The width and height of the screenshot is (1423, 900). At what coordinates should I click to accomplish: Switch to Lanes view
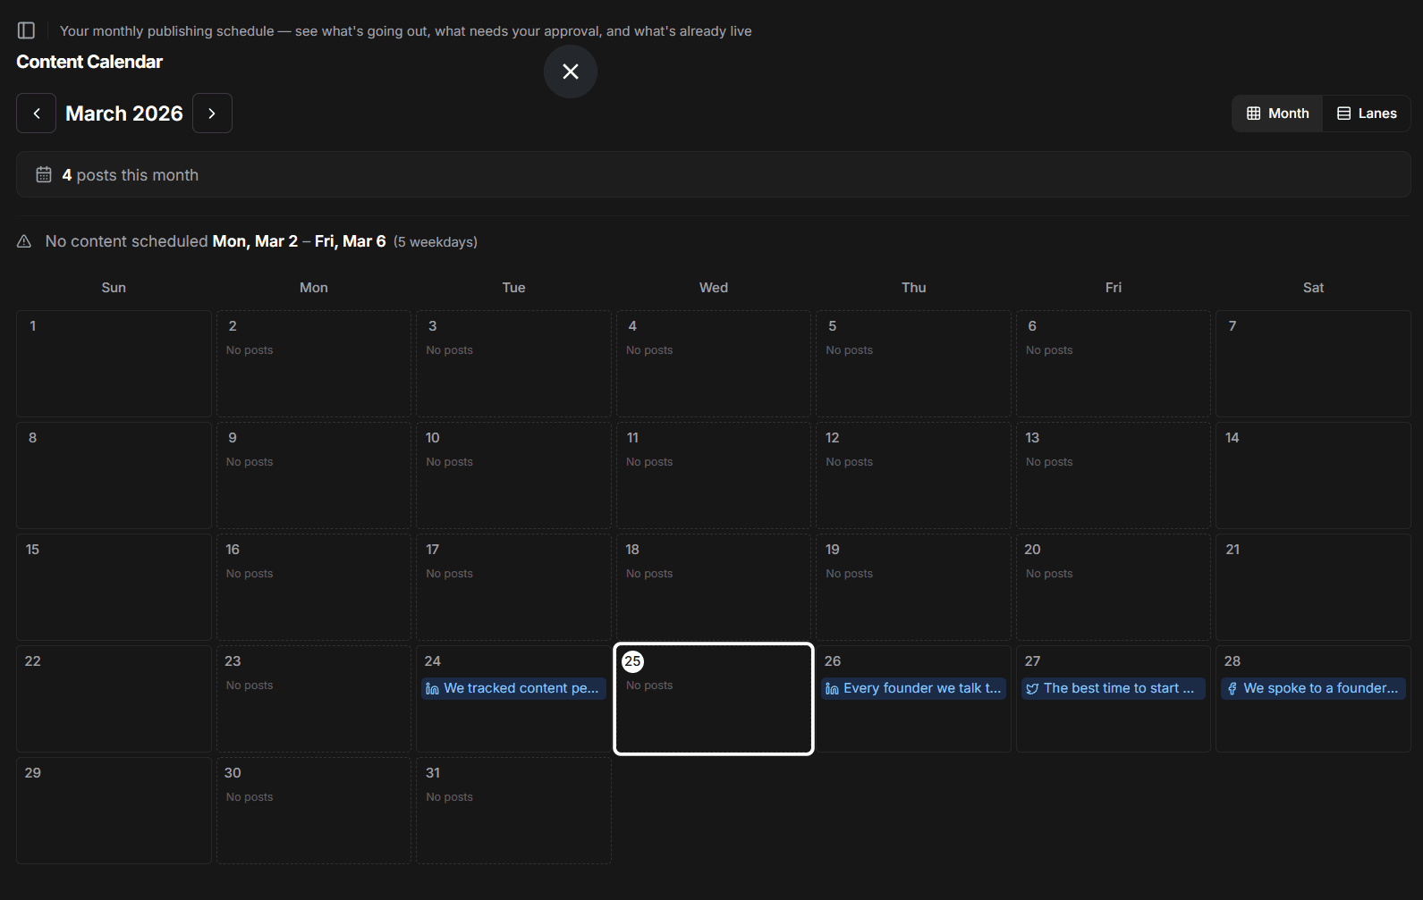[x=1367, y=114]
